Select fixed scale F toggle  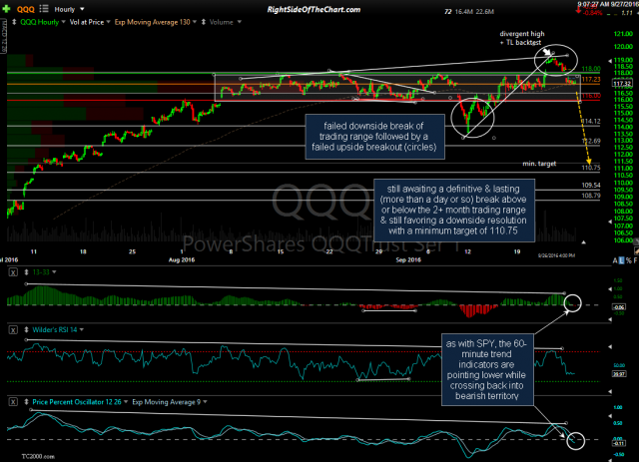tap(635, 260)
